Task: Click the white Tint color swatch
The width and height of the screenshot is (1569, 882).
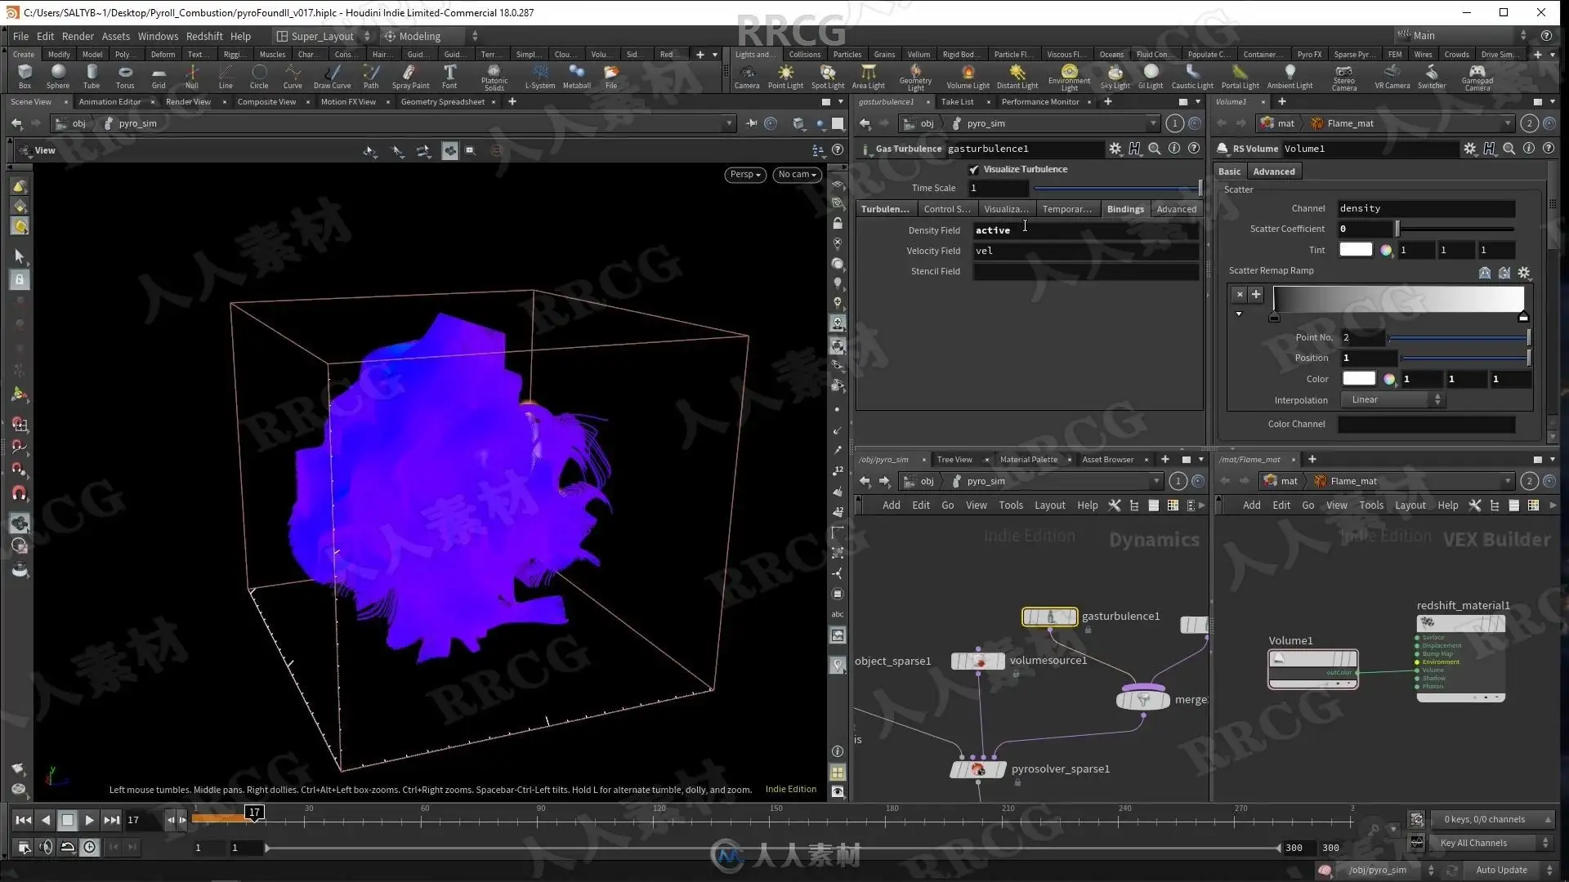Action: [x=1355, y=250]
